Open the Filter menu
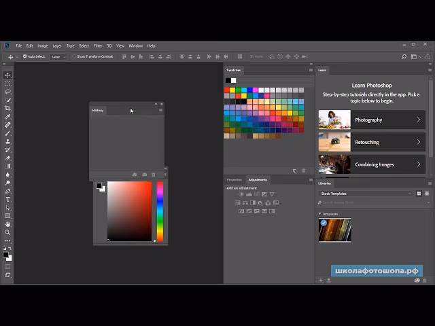The width and height of the screenshot is (435, 326). (98, 46)
